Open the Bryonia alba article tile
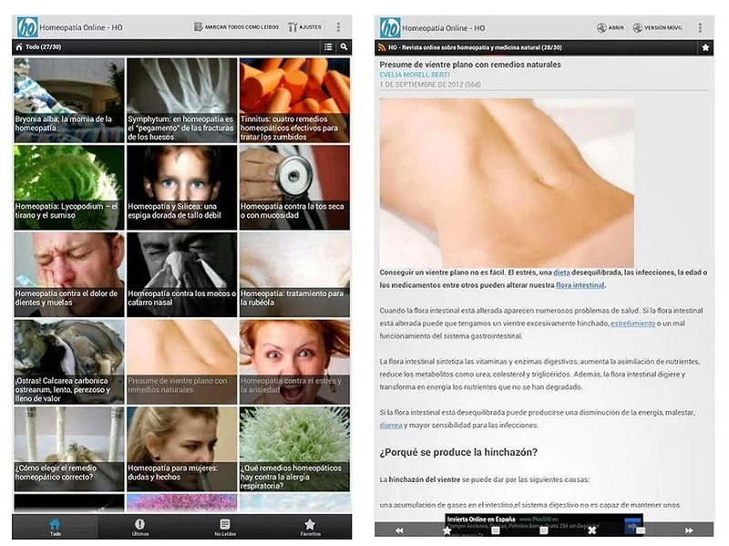729x546 pixels. pyautogui.click(x=69, y=100)
